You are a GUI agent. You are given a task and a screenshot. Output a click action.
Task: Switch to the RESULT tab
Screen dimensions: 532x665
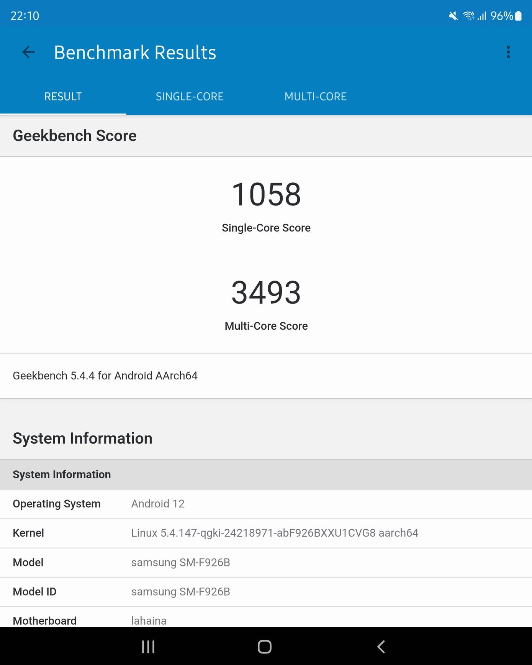point(63,97)
